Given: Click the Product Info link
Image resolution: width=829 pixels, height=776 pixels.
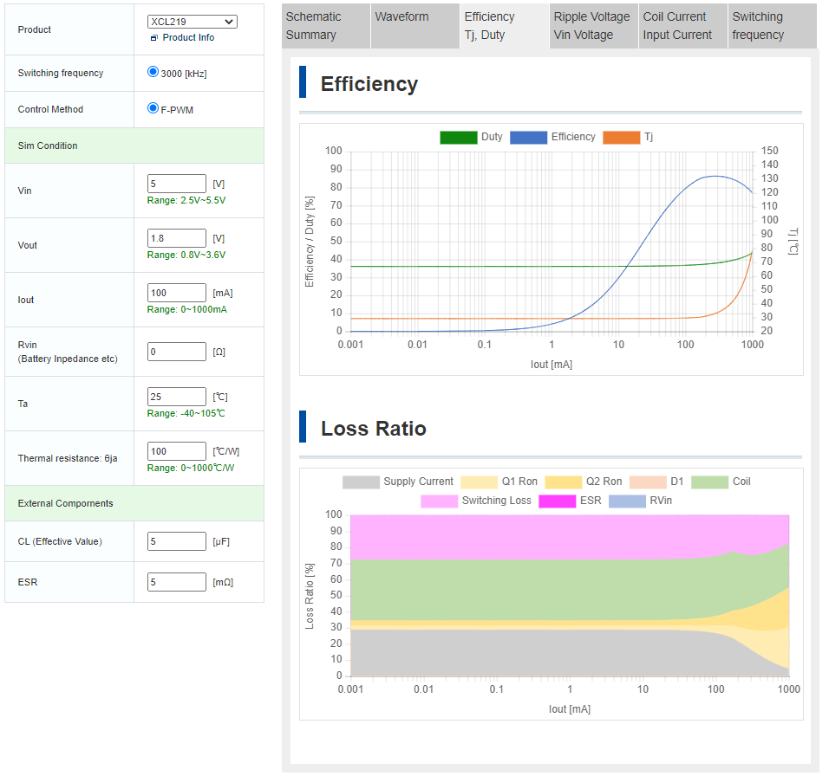Looking at the screenshot, I should point(188,38).
